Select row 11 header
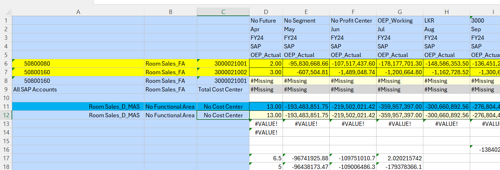Screen dimensions: 500x170 point(6,107)
